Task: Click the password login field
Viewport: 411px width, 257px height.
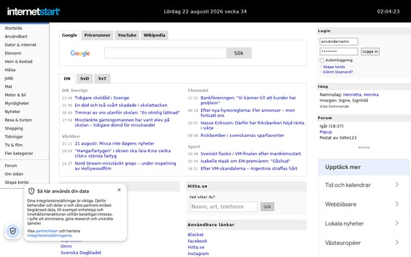Action: (338, 51)
